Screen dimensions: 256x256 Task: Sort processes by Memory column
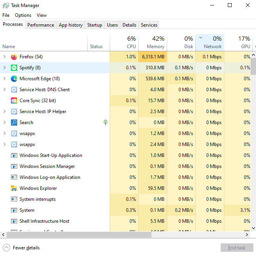(x=153, y=43)
